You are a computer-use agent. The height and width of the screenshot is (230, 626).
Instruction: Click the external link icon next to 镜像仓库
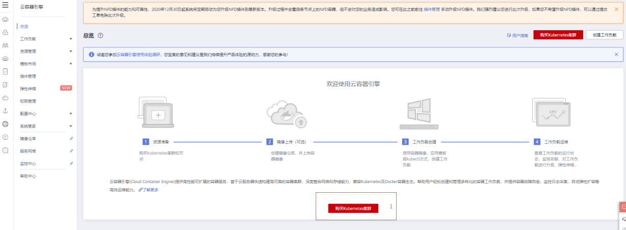(x=71, y=138)
